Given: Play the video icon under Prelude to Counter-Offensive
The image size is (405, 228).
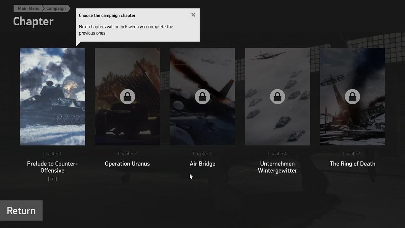Looking at the screenshot, I should (52, 179).
